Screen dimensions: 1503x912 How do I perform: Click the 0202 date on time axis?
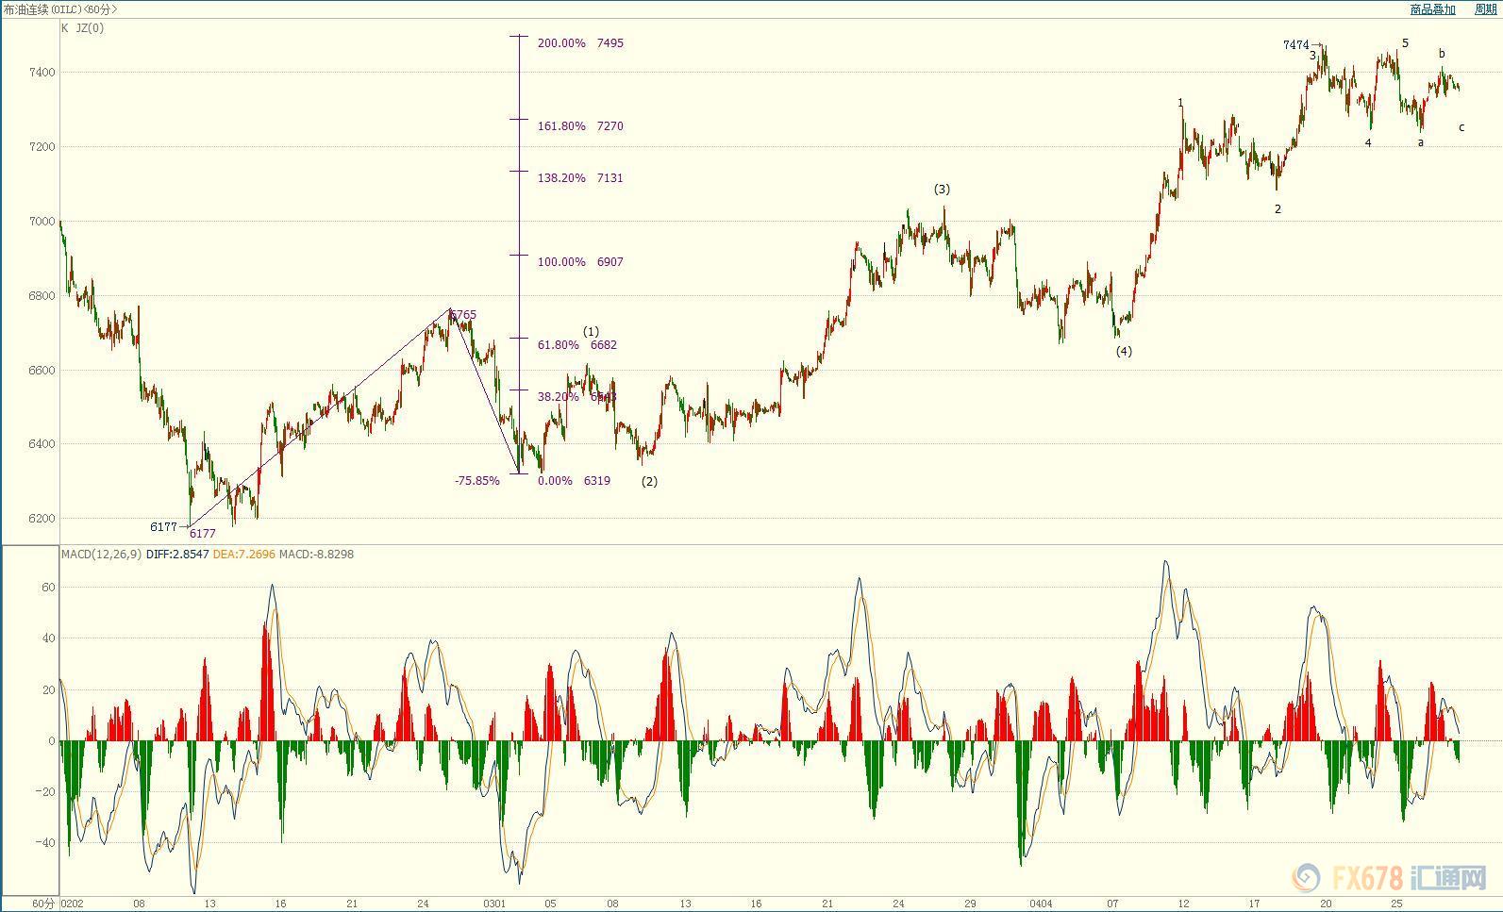tap(73, 904)
